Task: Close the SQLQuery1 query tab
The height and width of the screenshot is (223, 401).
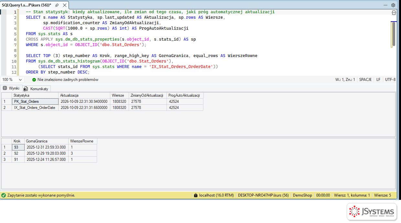Action: pyautogui.click(x=64, y=5)
